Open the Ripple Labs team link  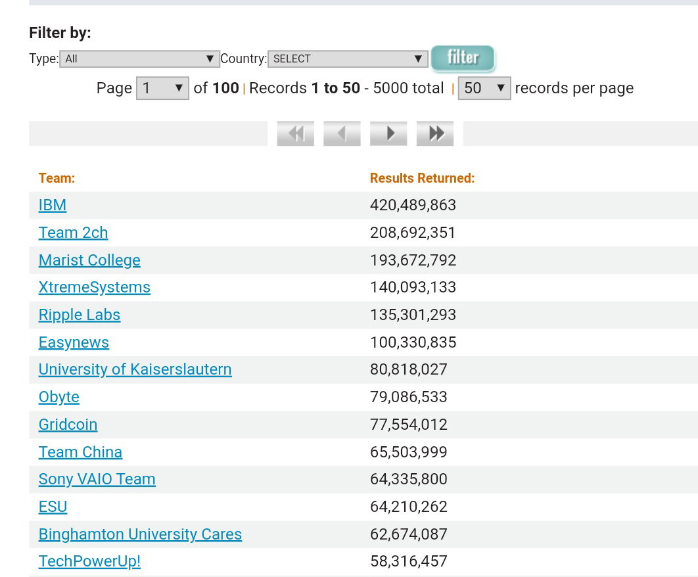pos(80,315)
